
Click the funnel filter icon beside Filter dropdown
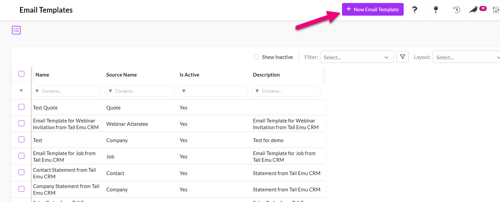pos(402,57)
